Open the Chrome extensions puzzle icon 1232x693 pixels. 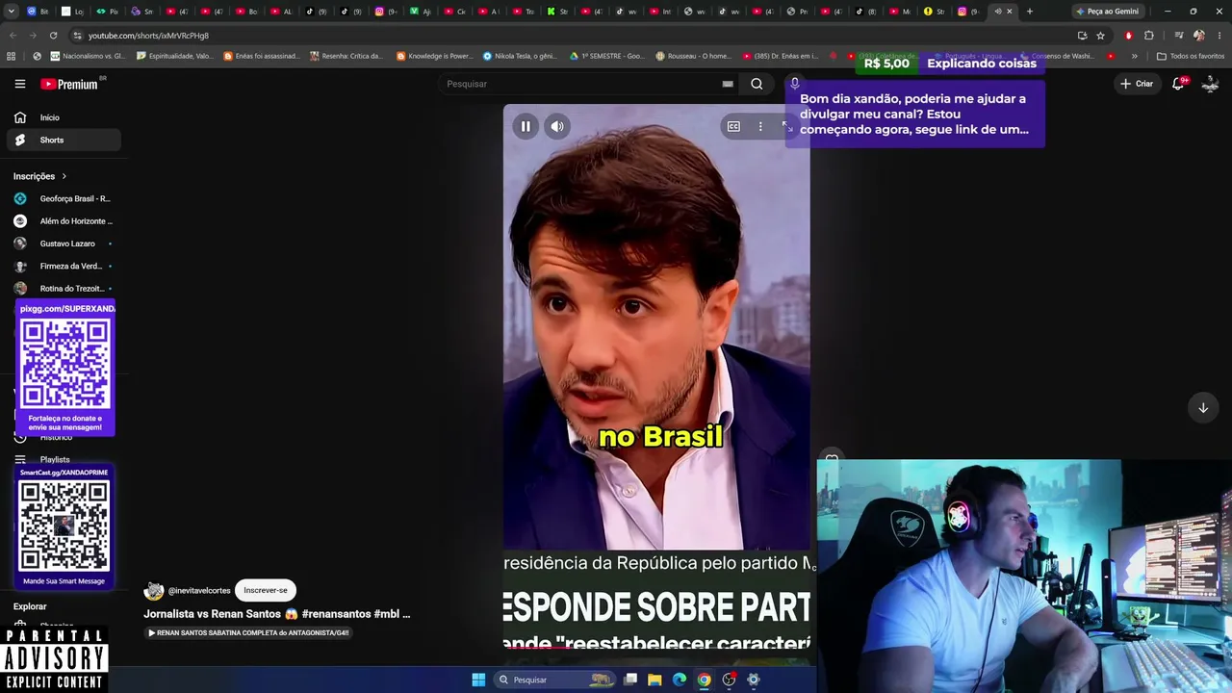pos(1149,36)
